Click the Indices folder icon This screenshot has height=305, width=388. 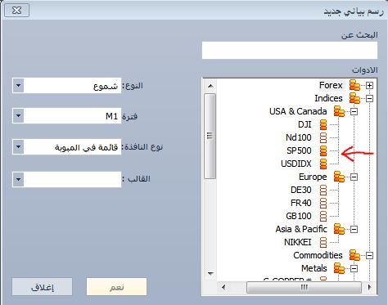pyautogui.click(x=354, y=98)
